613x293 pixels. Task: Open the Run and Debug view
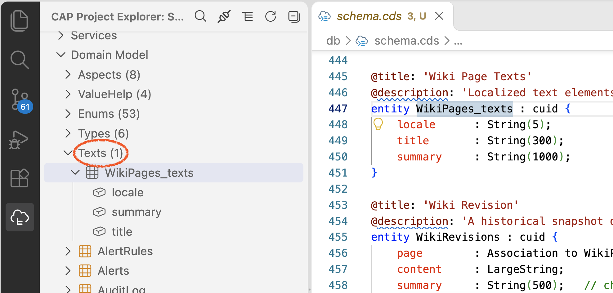(x=19, y=139)
